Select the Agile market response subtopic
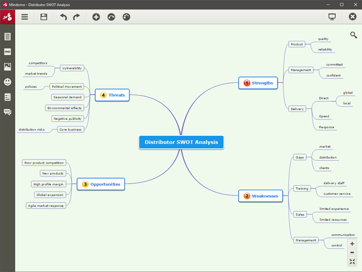Screen dimensions: 362x272 click(46, 205)
